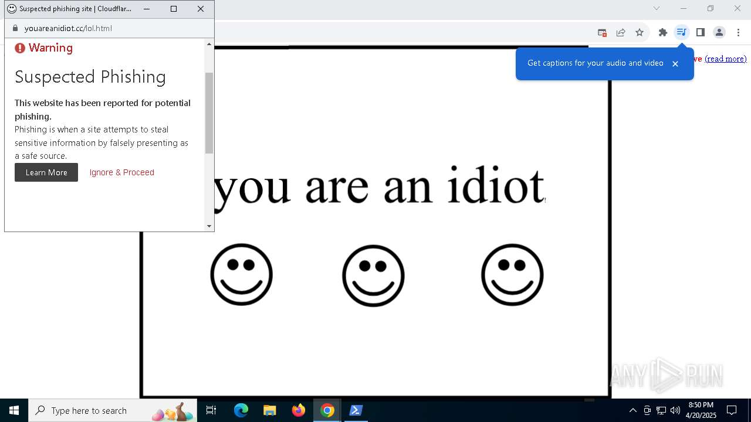751x422 pixels.
Task: Open PowerShell from taskbar
Action: click(356, 410)
